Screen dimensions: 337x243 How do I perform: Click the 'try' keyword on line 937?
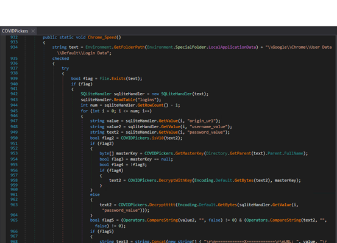point(65,68)
